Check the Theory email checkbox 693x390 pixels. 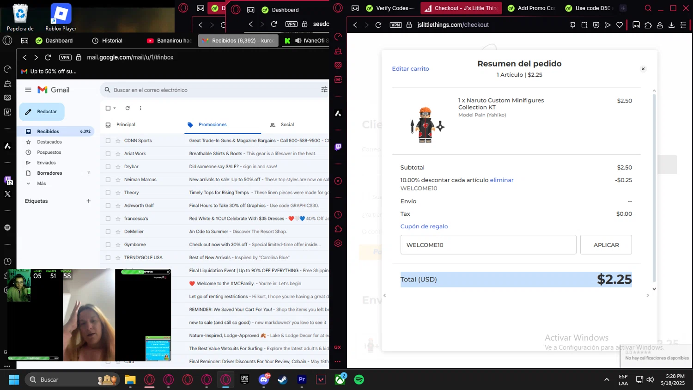click(108, 192)
